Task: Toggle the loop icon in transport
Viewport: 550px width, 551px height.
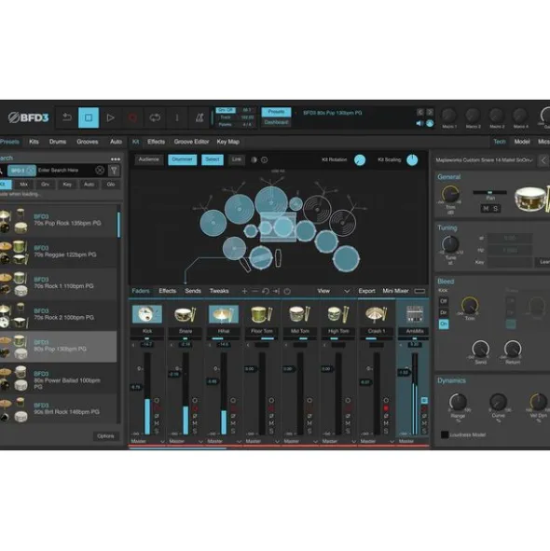Action: [x=155, y=117]
